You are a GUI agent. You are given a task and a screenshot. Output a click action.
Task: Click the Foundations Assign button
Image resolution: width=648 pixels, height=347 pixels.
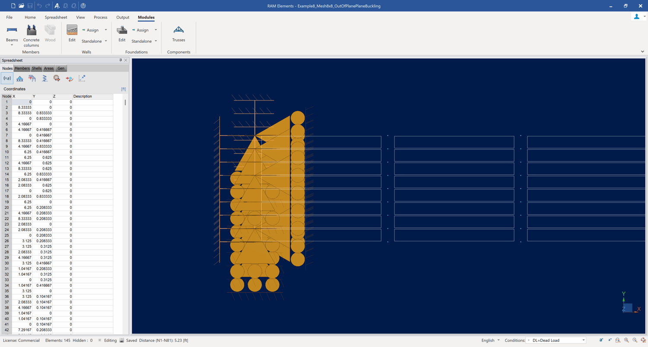[141, 30]
